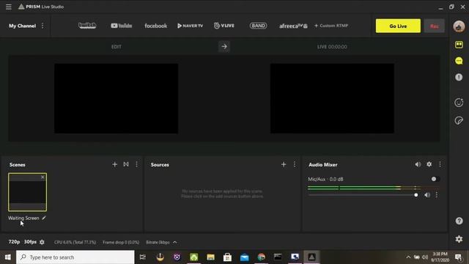The image size is (469, 264).
Task: Add a new source
Action: click(284, 164)
